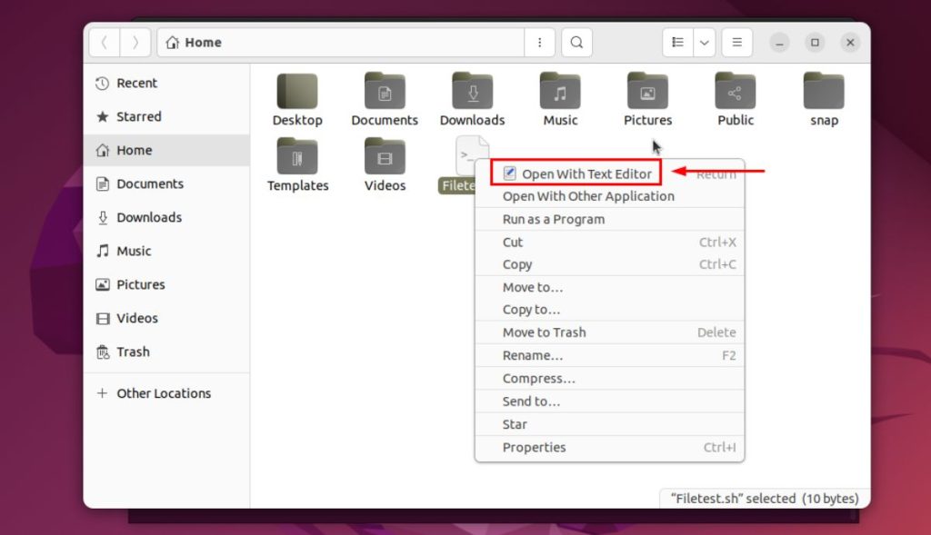The height and width of the screenshot is (535, 931).
Task: Open the Trash from the sidebar
Action: [x=133, y=352]
